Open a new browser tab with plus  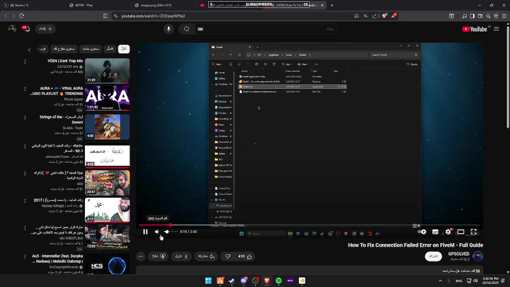pyautogui.click(x=332, y=5)
